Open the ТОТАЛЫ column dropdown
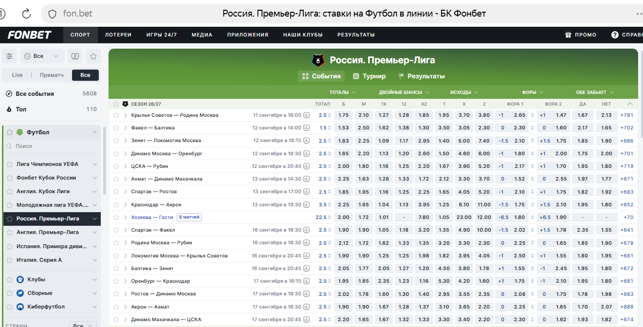This screenshot has height=327, width=643. 343,92
